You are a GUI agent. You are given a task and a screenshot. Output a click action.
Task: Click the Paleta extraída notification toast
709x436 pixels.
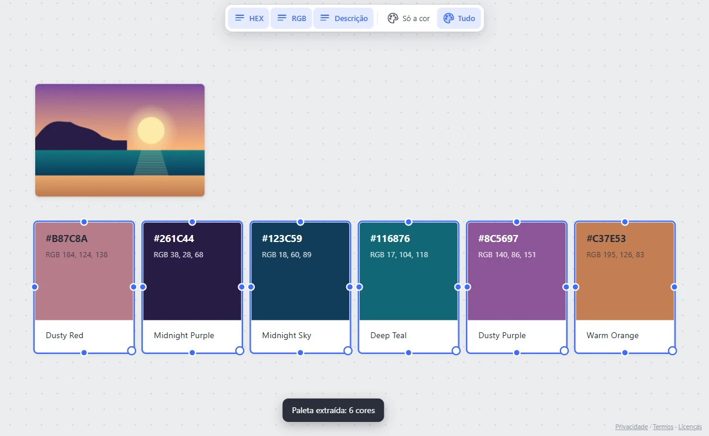tap(333, 410)
